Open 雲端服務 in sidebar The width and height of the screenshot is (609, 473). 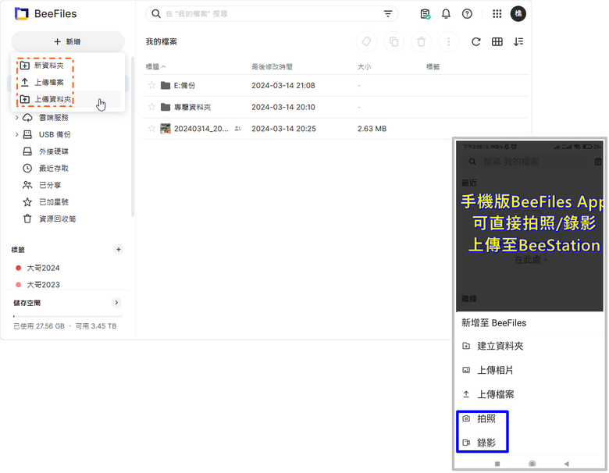coord(54,118)
